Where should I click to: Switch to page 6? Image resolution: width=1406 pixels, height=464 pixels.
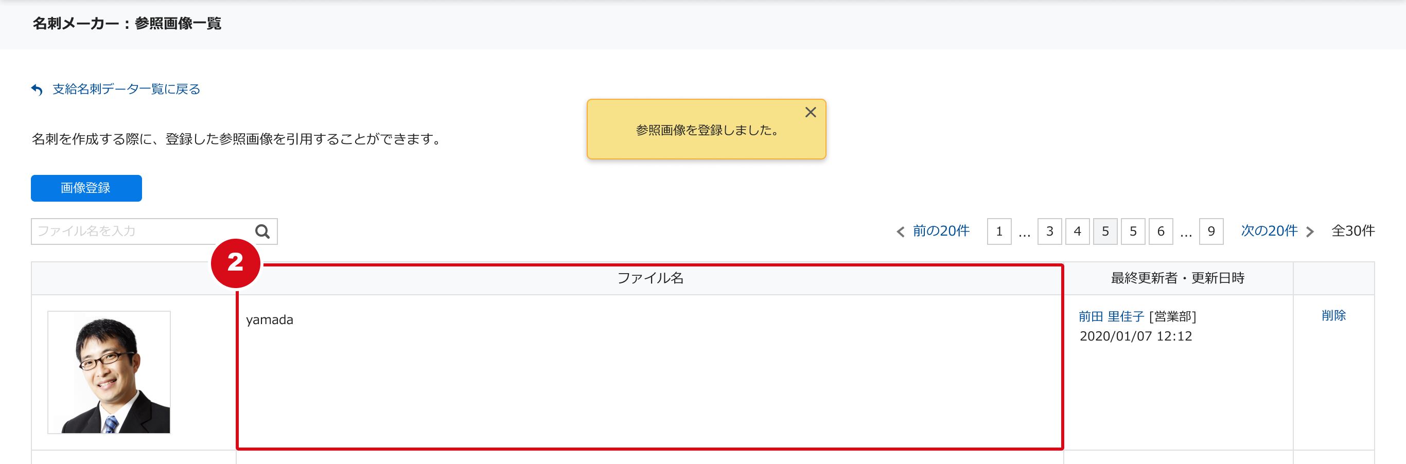point(1161,231)
